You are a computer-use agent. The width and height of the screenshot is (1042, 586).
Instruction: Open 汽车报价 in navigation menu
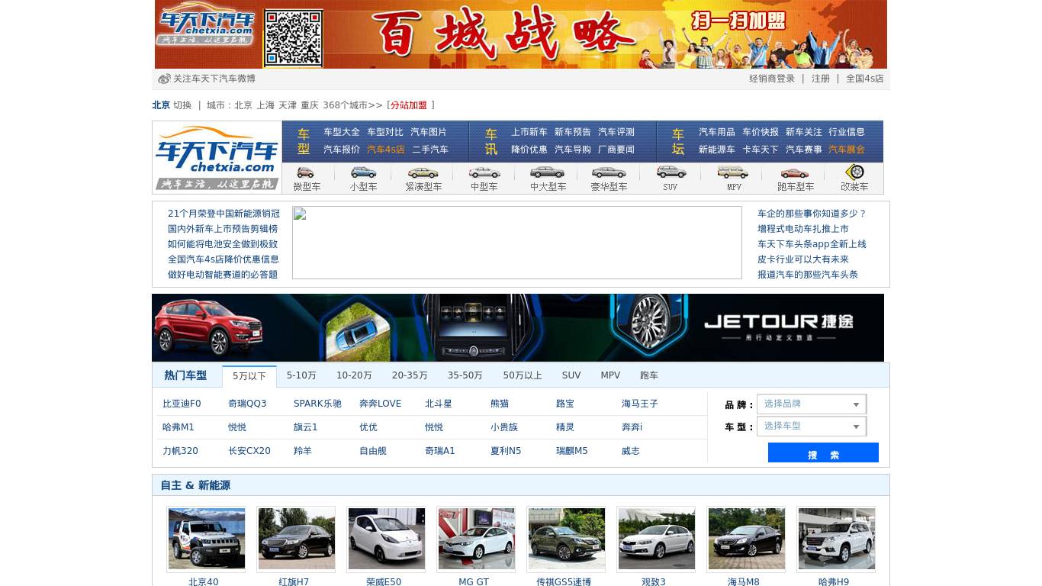(x=342, y=150)
